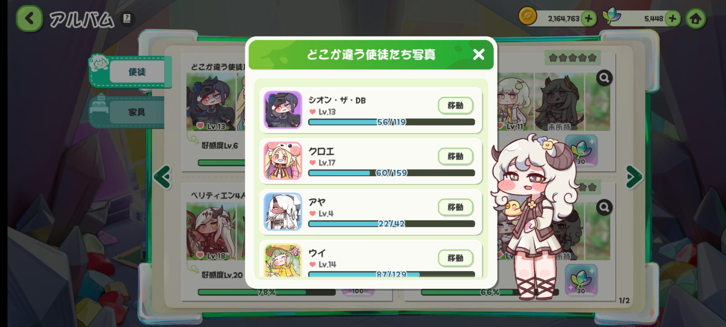
Task: Add crystal leaf currency with plus button
Action: 672,19
